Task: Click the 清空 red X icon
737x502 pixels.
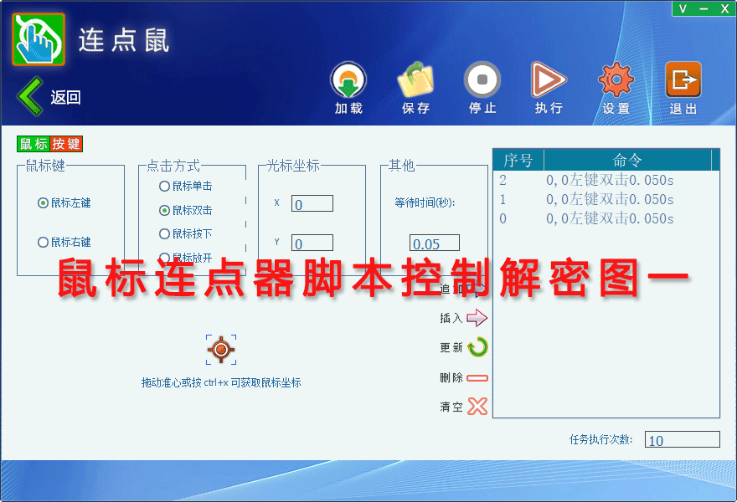Action: (x=477, y=407)
